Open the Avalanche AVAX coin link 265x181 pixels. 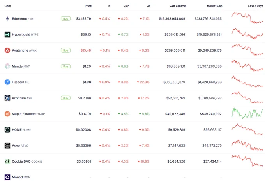click(x=24, y=50)
